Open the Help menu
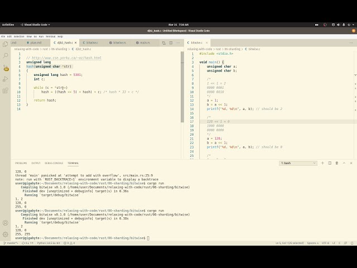357x268 pixels. [60, 36]
